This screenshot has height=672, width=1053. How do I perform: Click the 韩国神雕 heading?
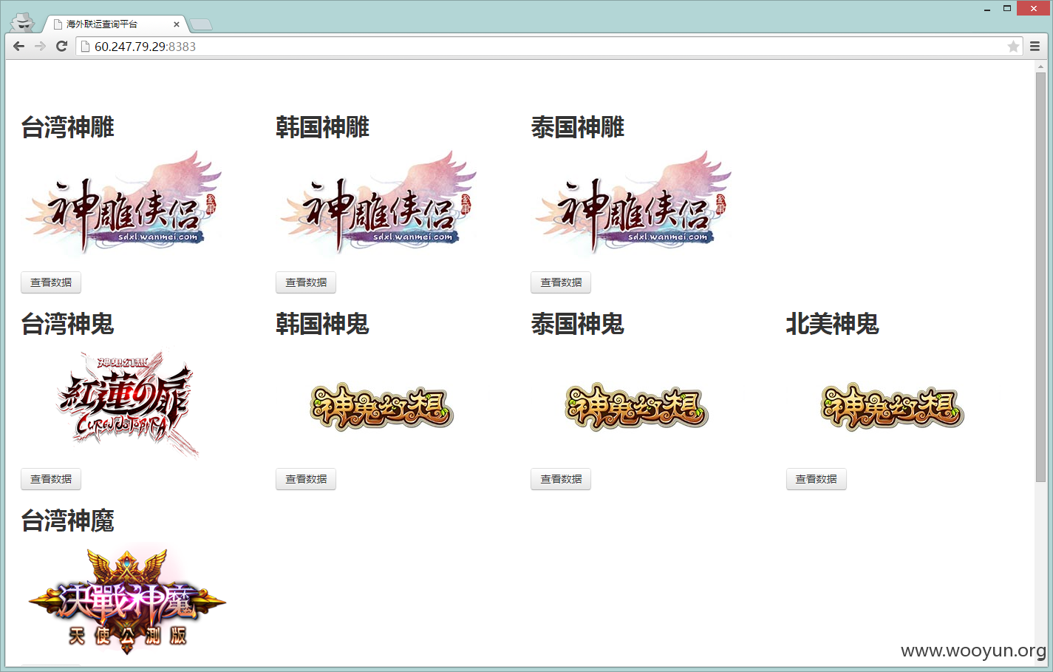pos(322,127)
